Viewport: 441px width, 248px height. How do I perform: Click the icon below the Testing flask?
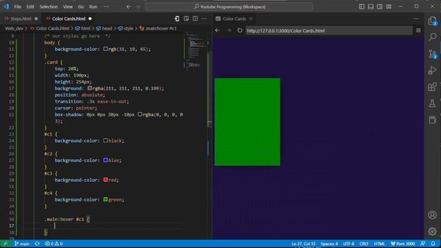(432, 120)
